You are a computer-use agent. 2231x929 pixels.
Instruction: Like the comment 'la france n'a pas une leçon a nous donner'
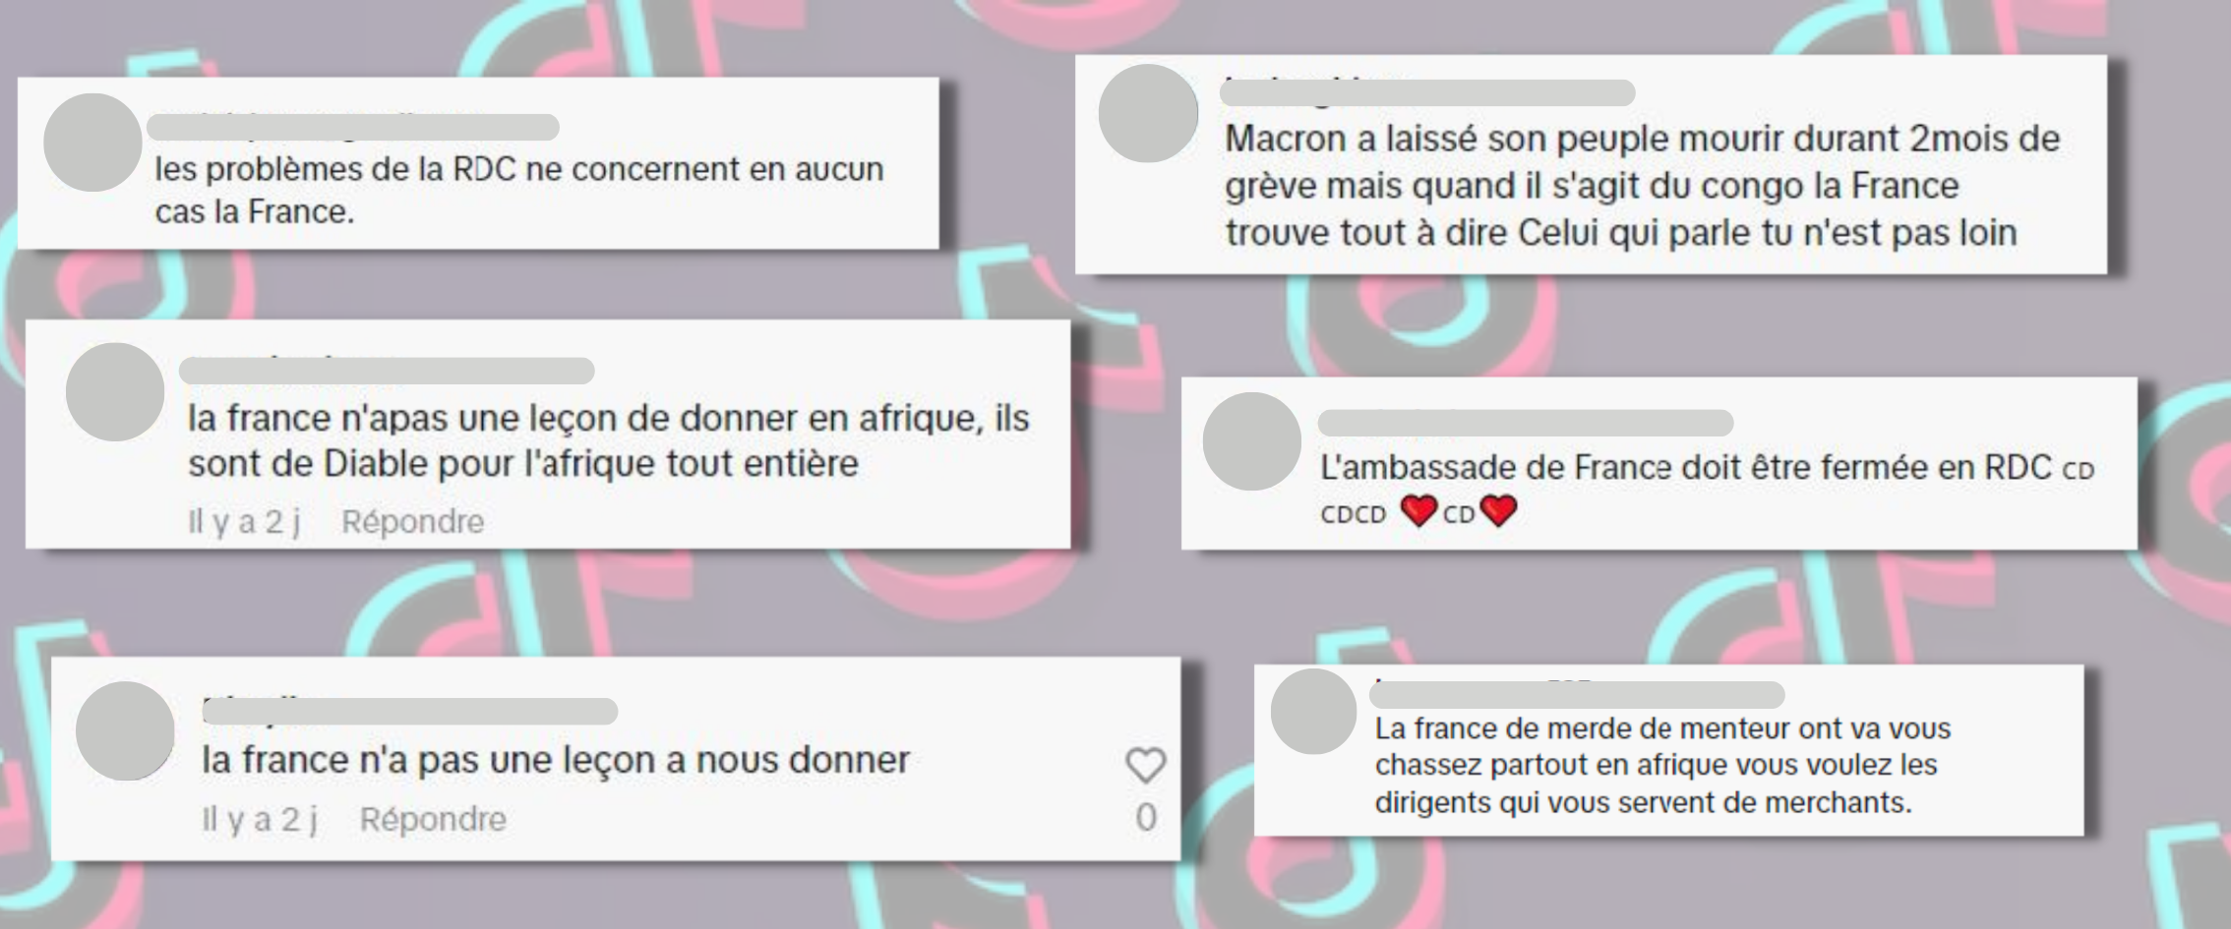pyautogui.click(x=1145, y=765)
